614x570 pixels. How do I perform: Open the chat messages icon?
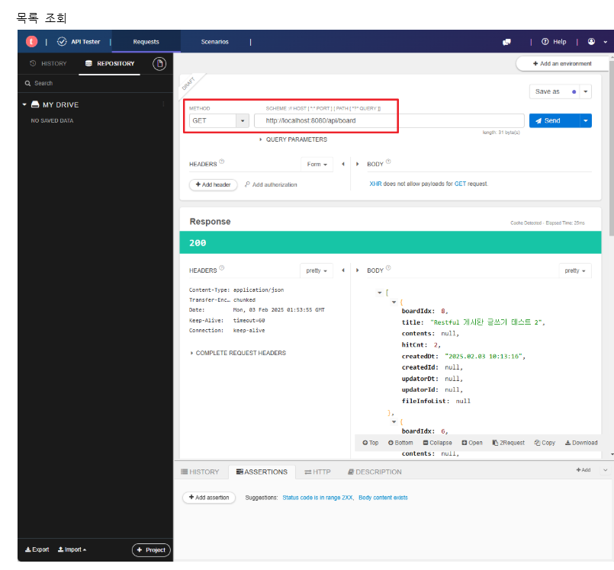(506, 42)
